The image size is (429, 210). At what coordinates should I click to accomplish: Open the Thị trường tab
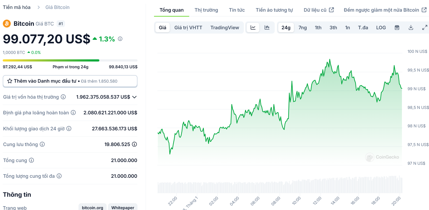click(x=206, y=10)
